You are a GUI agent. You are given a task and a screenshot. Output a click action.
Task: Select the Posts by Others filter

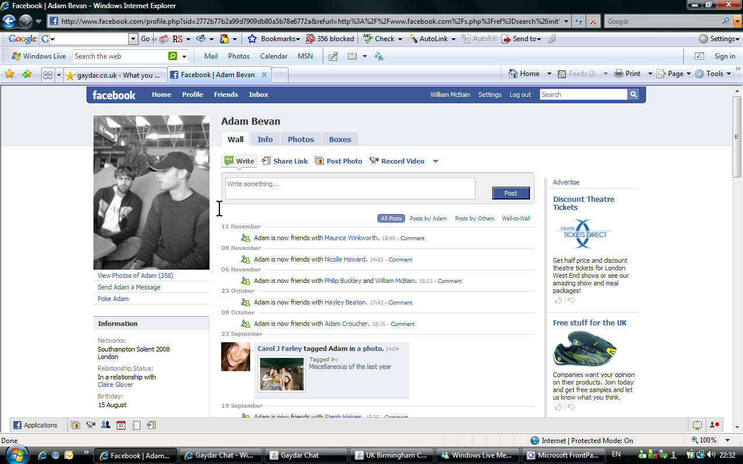point(474,219)
